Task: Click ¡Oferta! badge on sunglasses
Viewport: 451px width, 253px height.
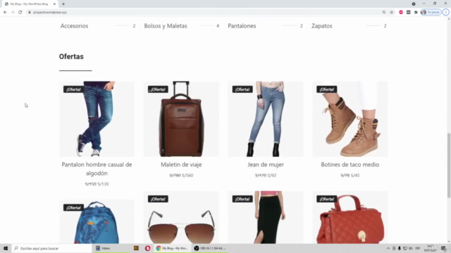Action: pyautogui.click(x=158, y=199)
